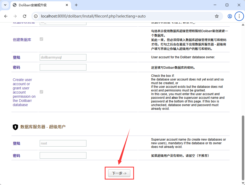Close the Dolibarr安装或升级 tab

[67, 5]
